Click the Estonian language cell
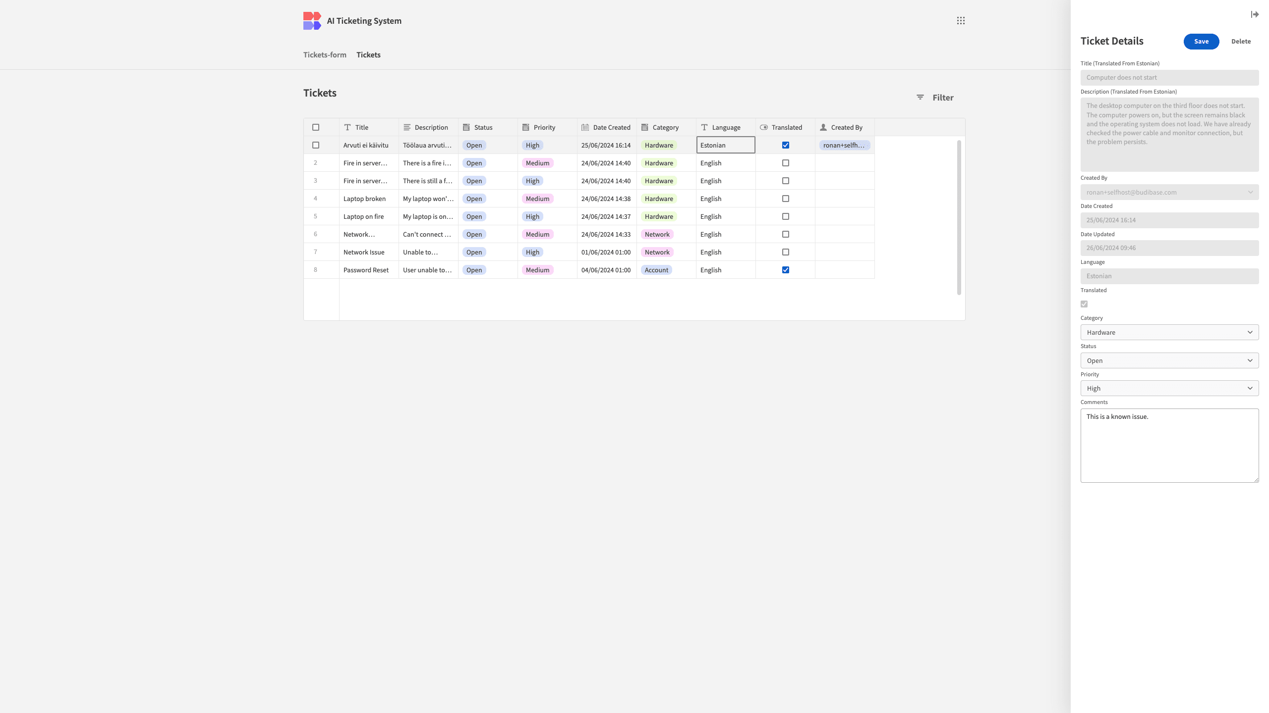 [x=726, y=145]
